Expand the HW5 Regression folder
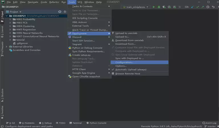The width and height of the screenshot is (219, 128). click(x=10, y=30)
